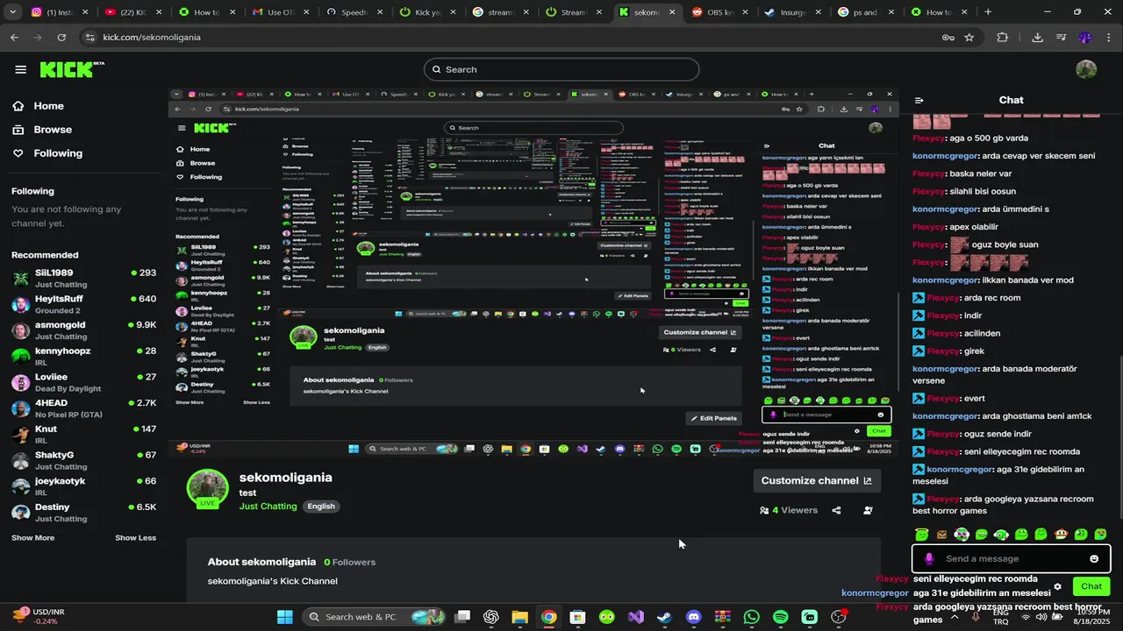Open Chrome from the taskbar

coord(548,617)
